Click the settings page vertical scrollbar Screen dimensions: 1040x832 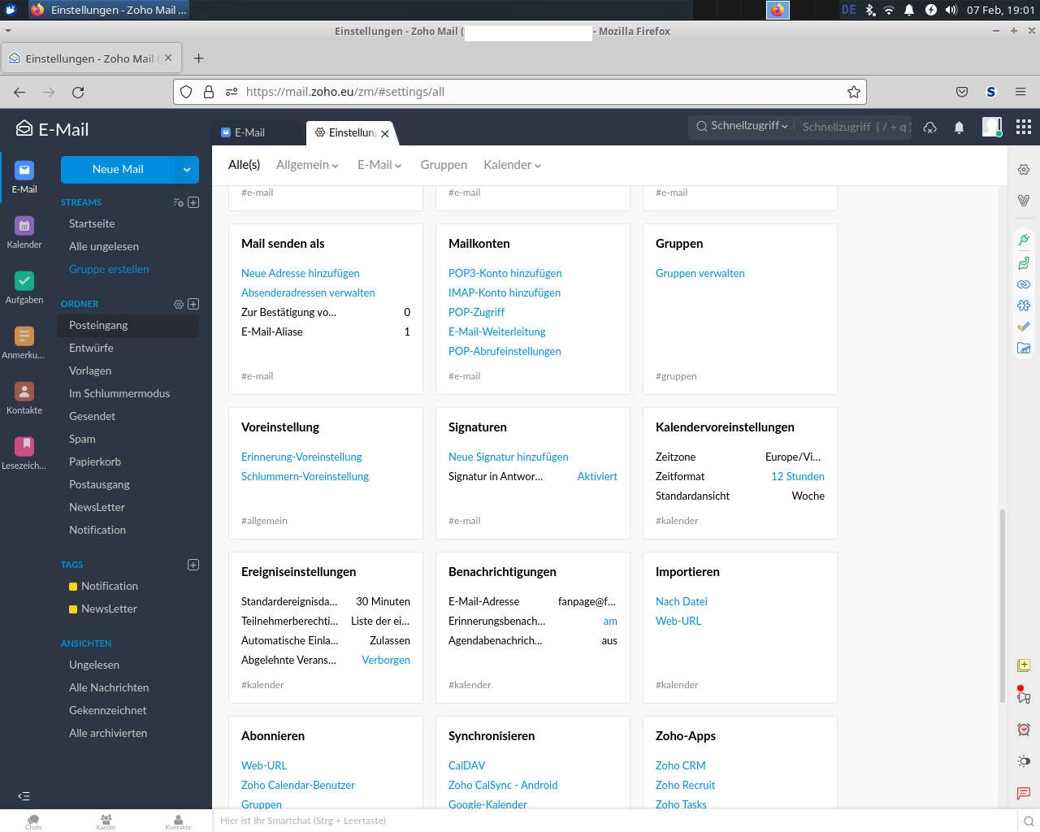coord(1003,605)
